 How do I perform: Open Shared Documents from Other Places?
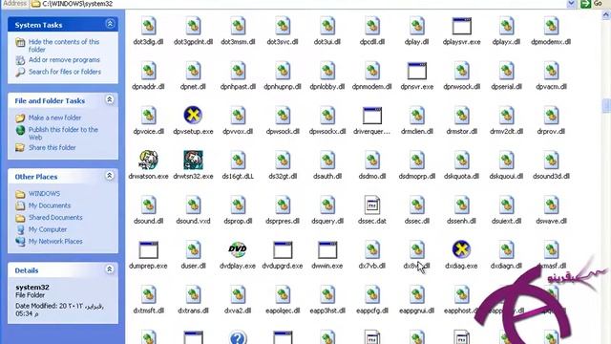point(55,218)
